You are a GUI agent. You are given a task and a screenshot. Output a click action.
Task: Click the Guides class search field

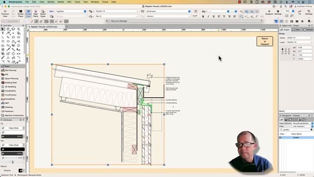296,130
